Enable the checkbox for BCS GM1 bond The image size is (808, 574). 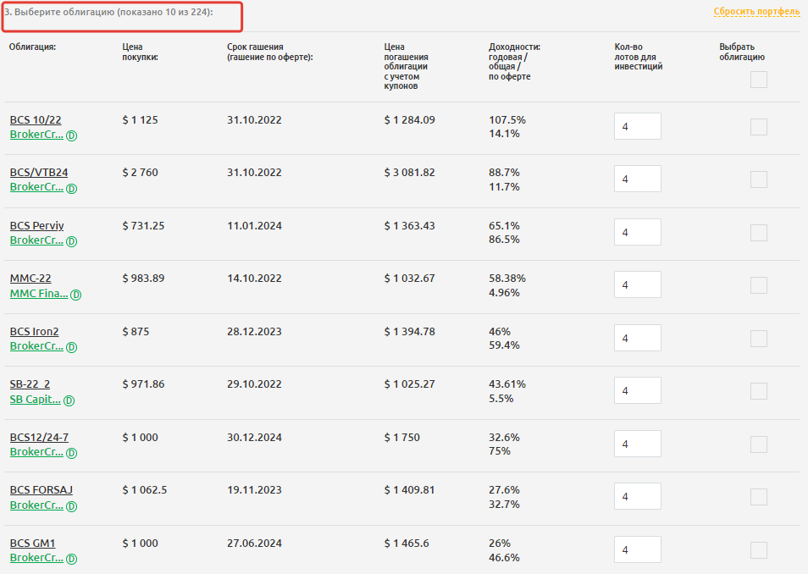coord(759,550)
